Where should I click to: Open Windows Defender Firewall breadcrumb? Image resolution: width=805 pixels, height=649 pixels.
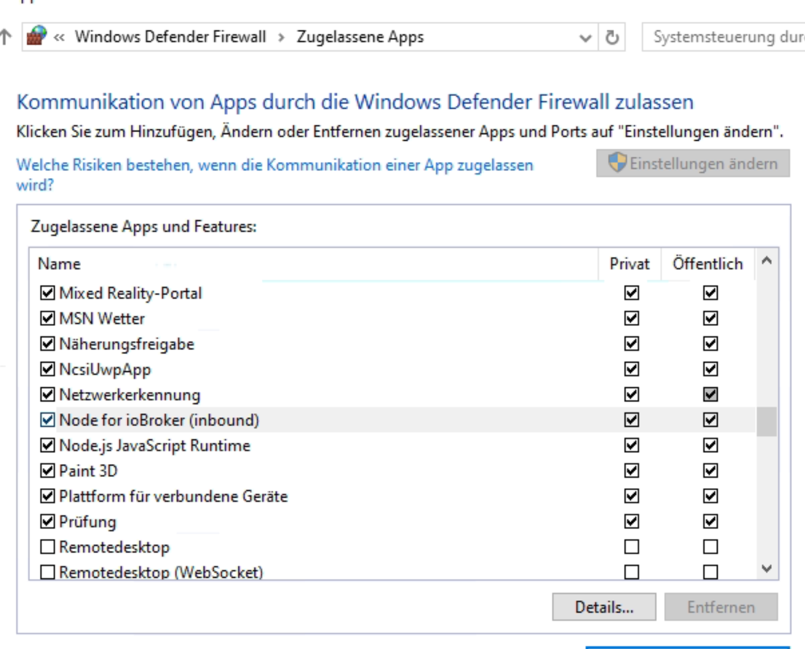coord(170,37)
